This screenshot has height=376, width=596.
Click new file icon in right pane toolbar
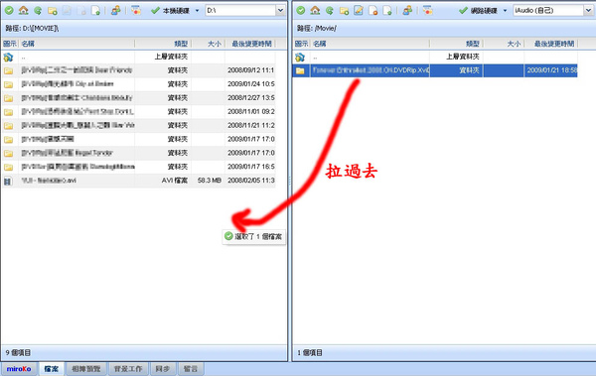(x=387, y=11)
